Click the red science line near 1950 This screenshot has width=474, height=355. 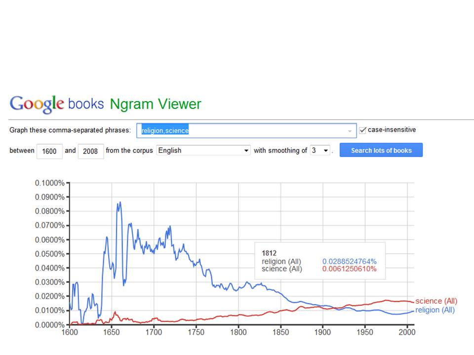(x=365, y=304)
